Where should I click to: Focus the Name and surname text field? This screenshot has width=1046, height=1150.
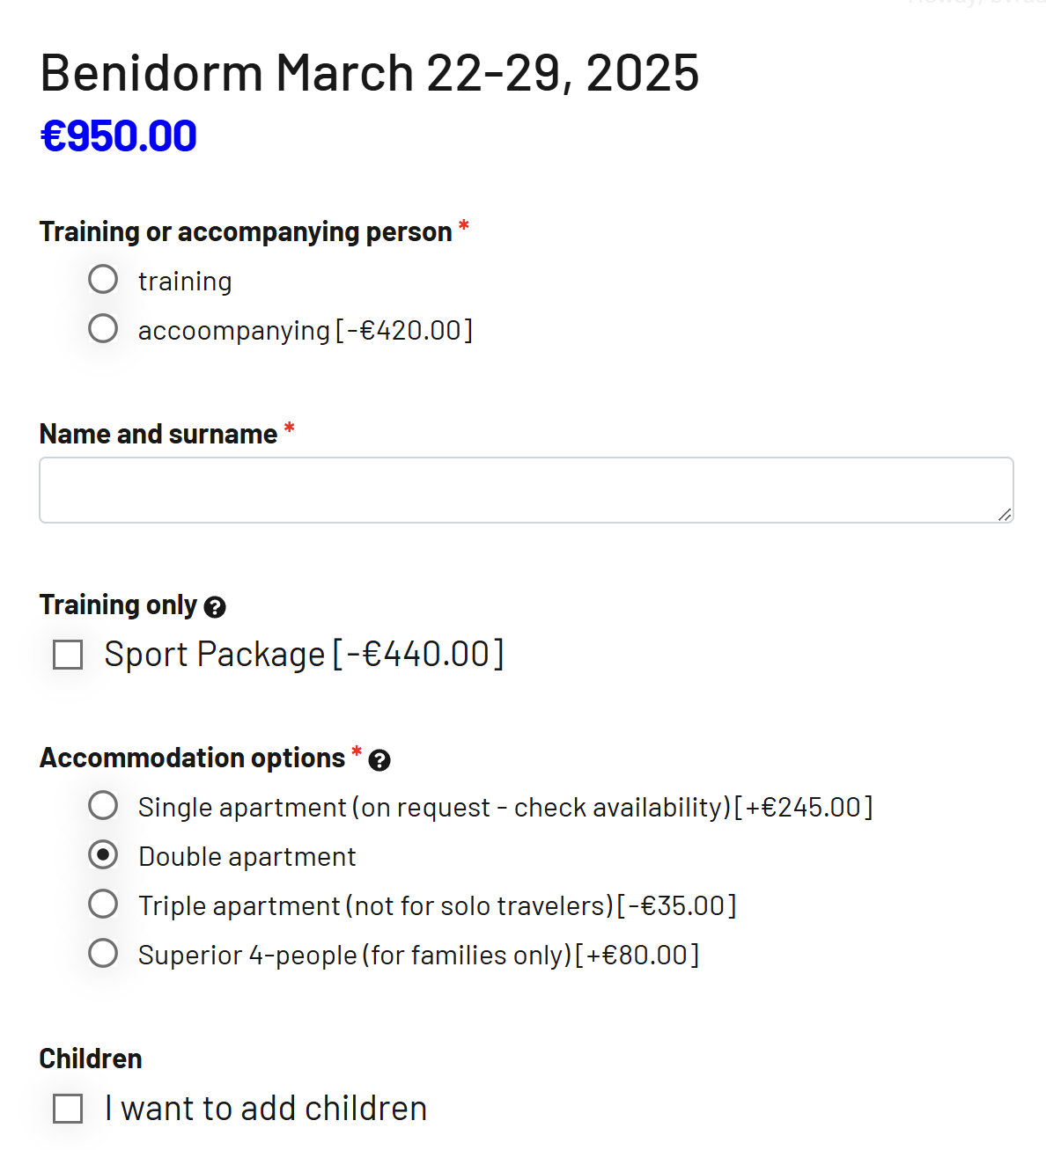coord(527,490)
